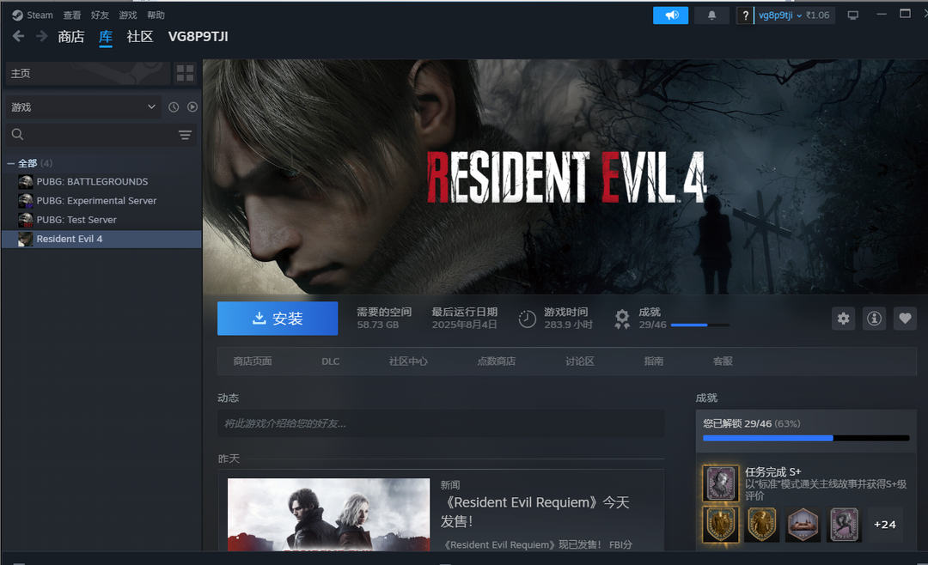Open the DLC link

(331, 361)
